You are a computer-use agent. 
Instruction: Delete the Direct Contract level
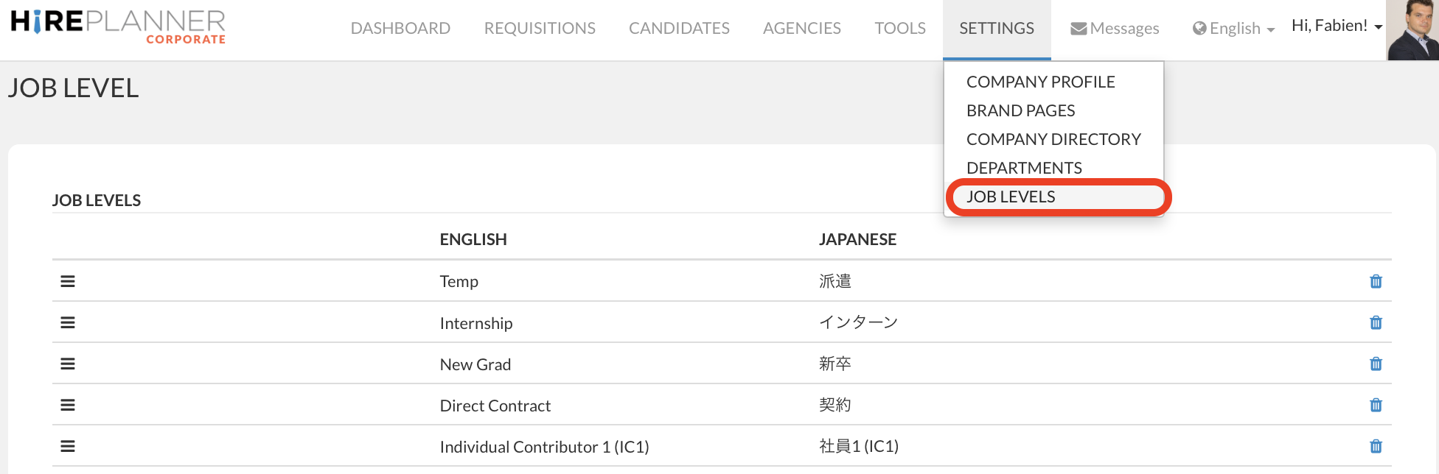(1376, 405)
